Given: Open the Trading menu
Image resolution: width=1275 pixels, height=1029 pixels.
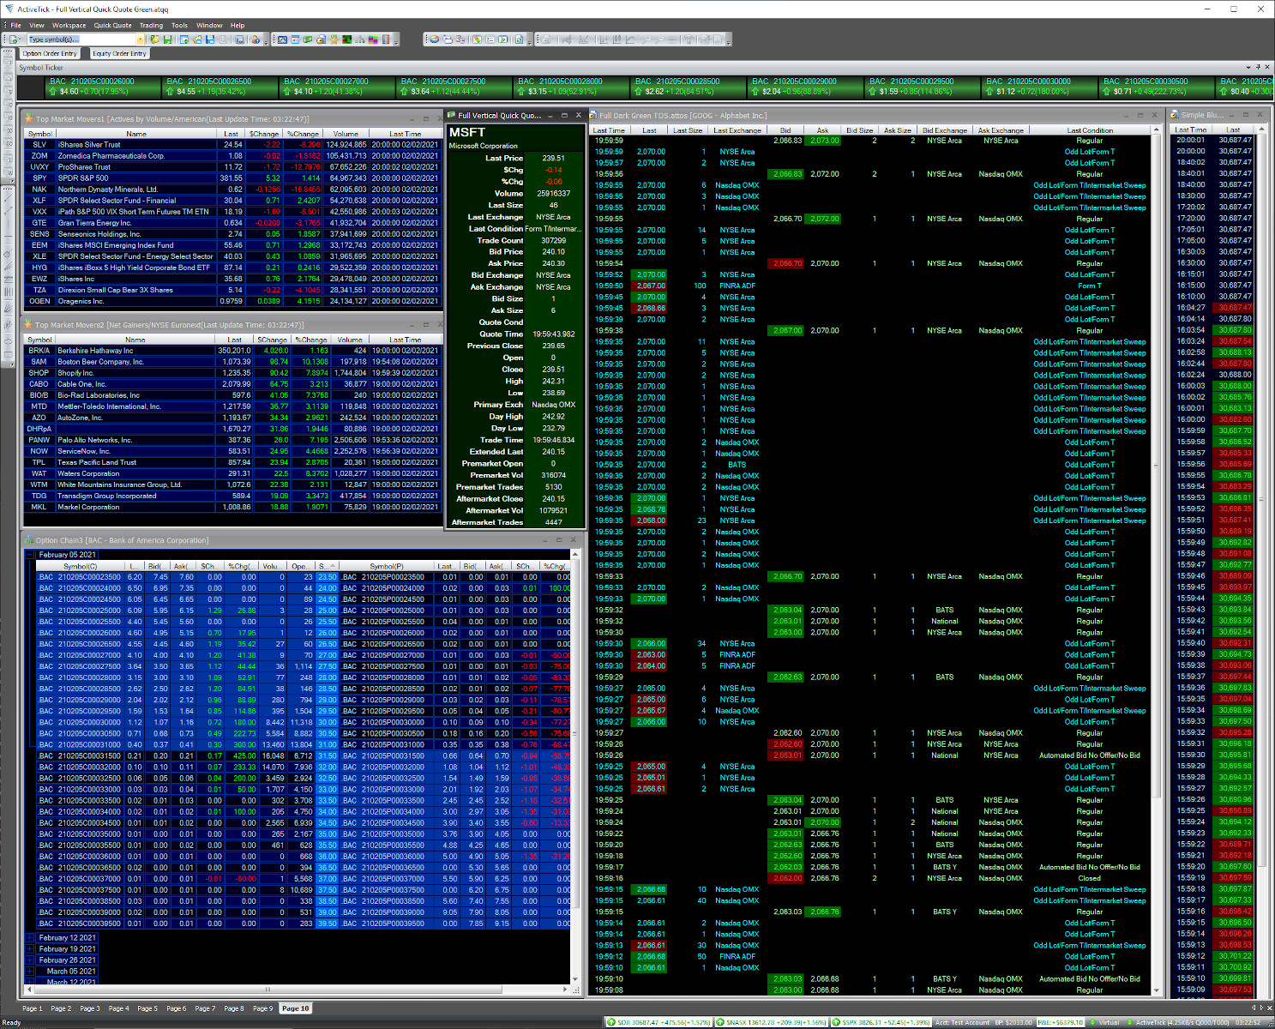Looking at the screenshot, I should point(151,26).
